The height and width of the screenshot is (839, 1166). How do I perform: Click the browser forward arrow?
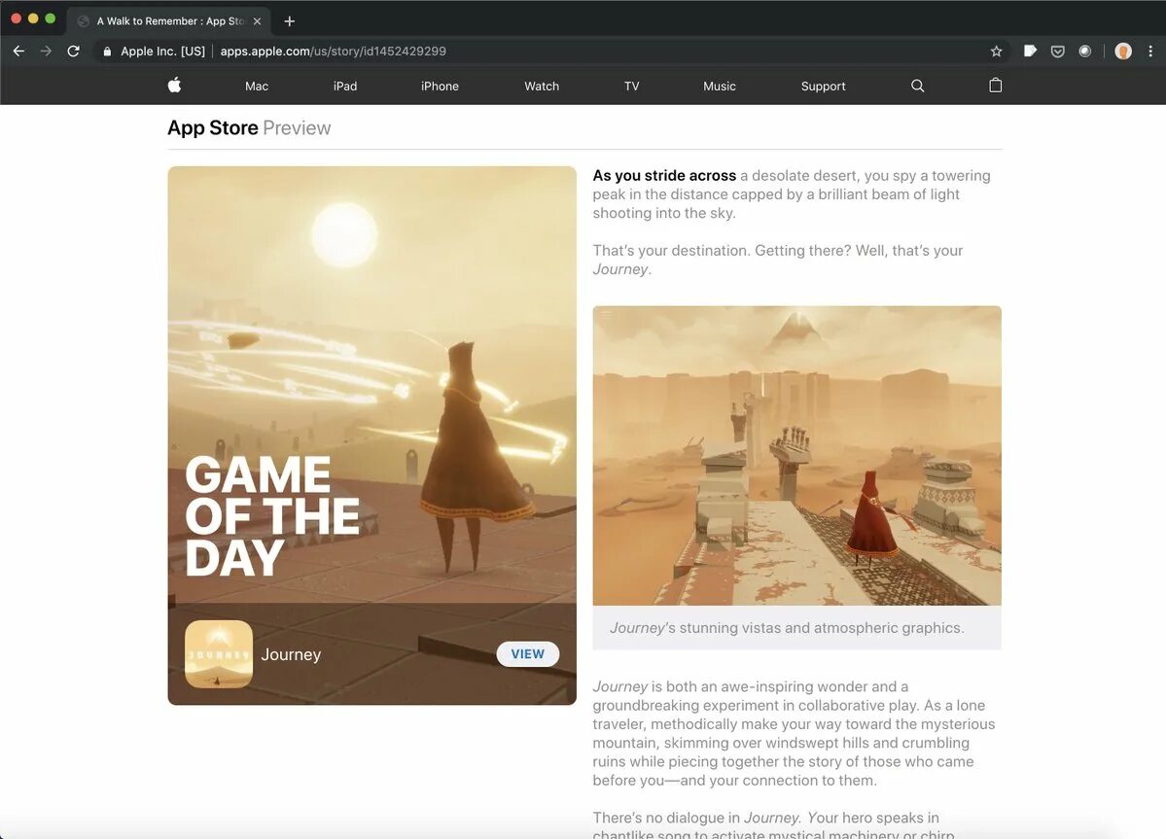point(46,52)
